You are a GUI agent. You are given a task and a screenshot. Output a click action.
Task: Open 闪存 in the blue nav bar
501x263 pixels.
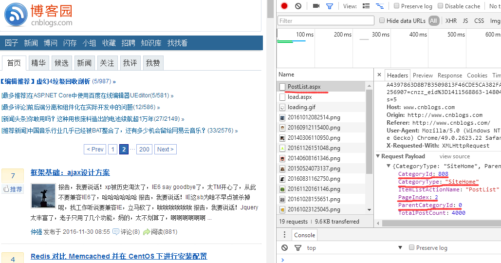pos(70,43)
